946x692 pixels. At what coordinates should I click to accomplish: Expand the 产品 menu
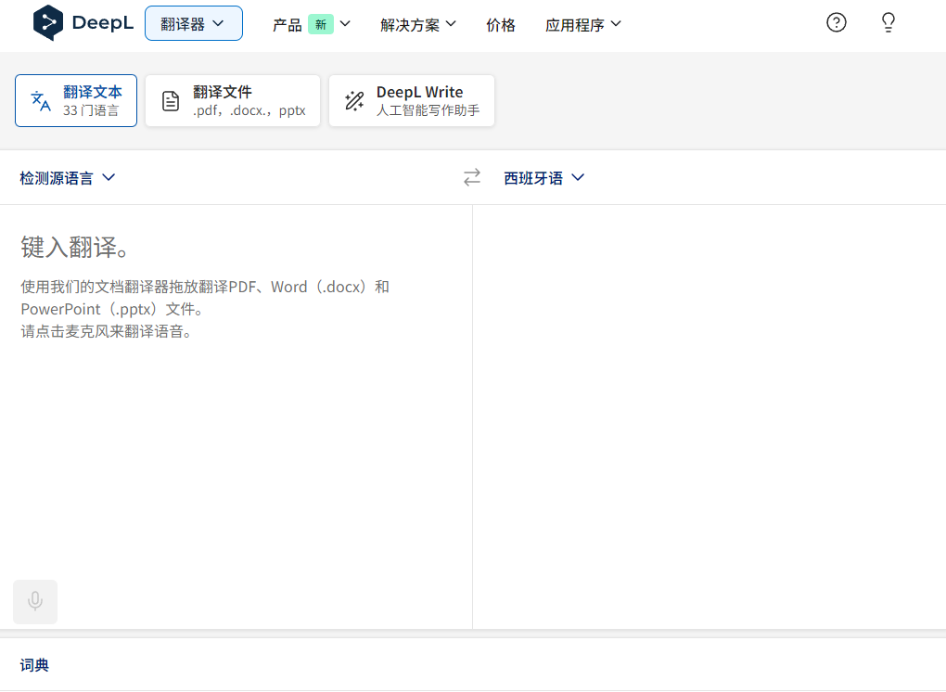click(x=312, y=25)
